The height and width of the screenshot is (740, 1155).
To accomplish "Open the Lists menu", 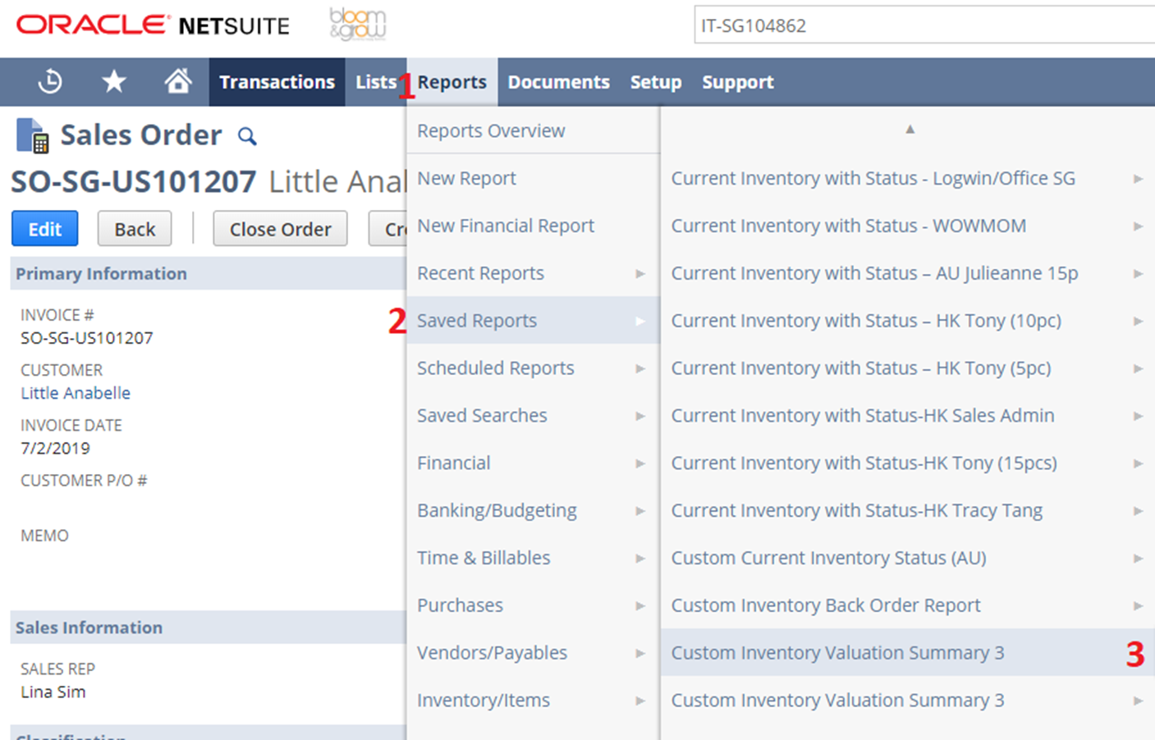I will 376,82.
